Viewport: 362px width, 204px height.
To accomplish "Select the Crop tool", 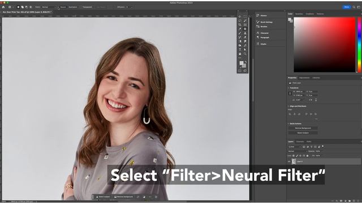I will [240, 25].
